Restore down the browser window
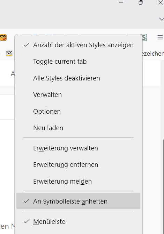 141,2
